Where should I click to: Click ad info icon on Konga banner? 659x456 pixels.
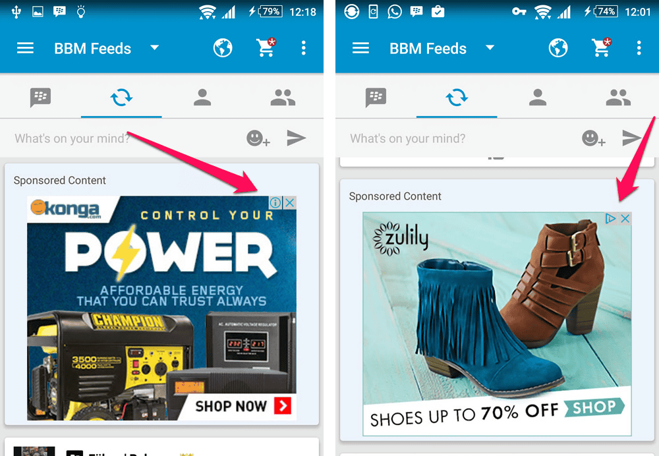pos(275,203)
